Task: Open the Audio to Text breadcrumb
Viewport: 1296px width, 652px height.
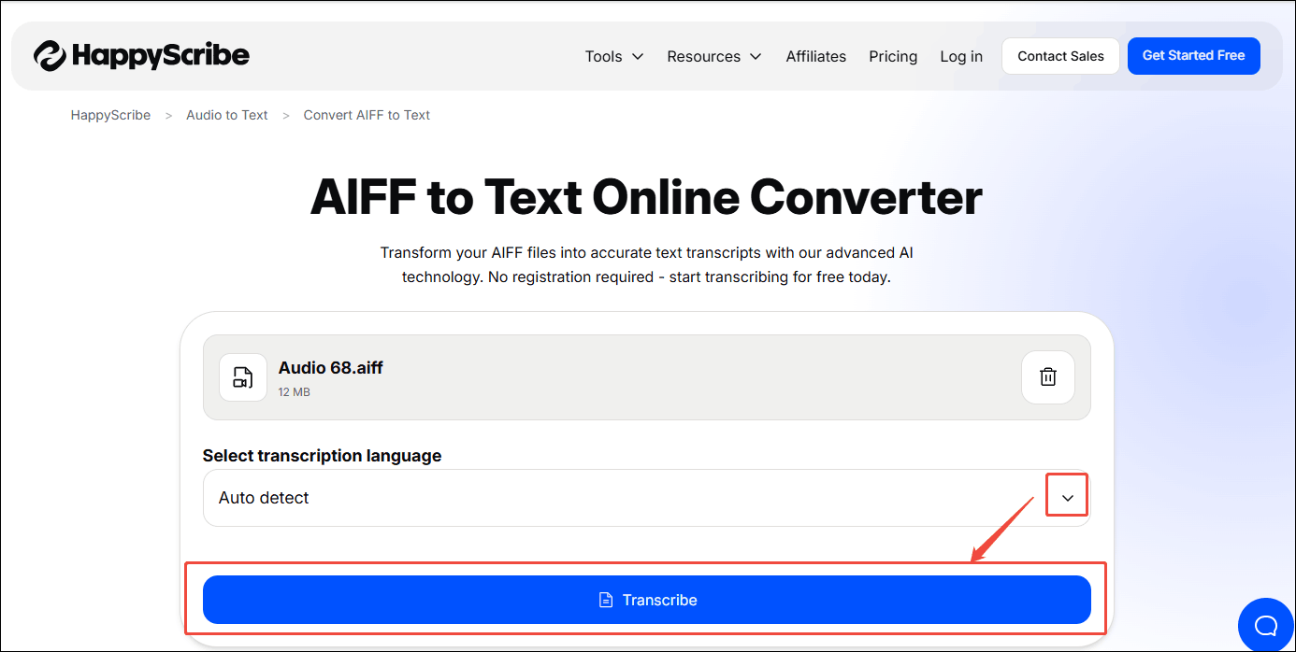Action: click(227, 115)
